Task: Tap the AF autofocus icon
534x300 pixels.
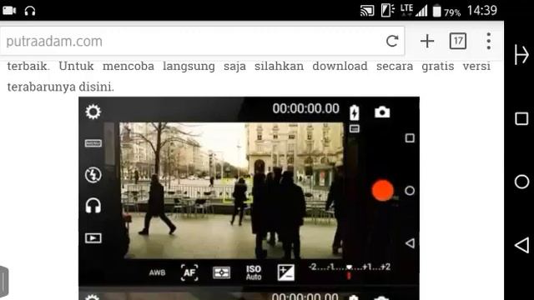Action: click(x=189, y=272)
